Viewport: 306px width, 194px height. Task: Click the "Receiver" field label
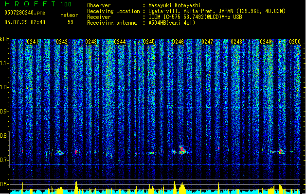click(99, 17)
